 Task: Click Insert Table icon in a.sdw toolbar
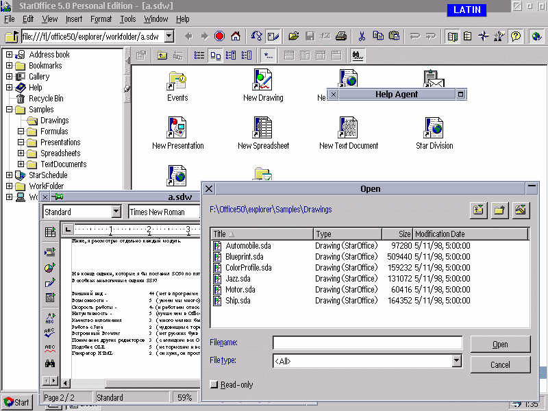pyautogui.click(x=50, y=232)
